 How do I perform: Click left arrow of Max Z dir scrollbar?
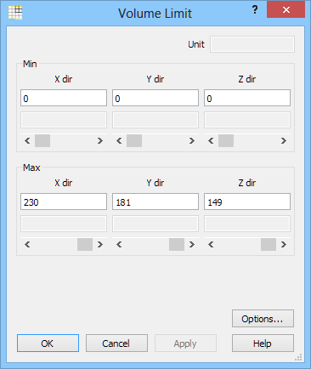click(211, 245)
